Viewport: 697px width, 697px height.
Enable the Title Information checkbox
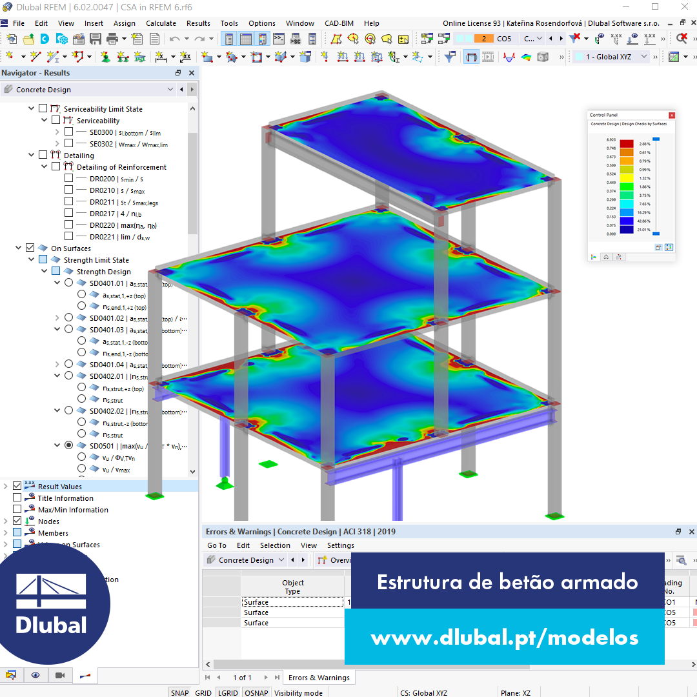point(17,498)
